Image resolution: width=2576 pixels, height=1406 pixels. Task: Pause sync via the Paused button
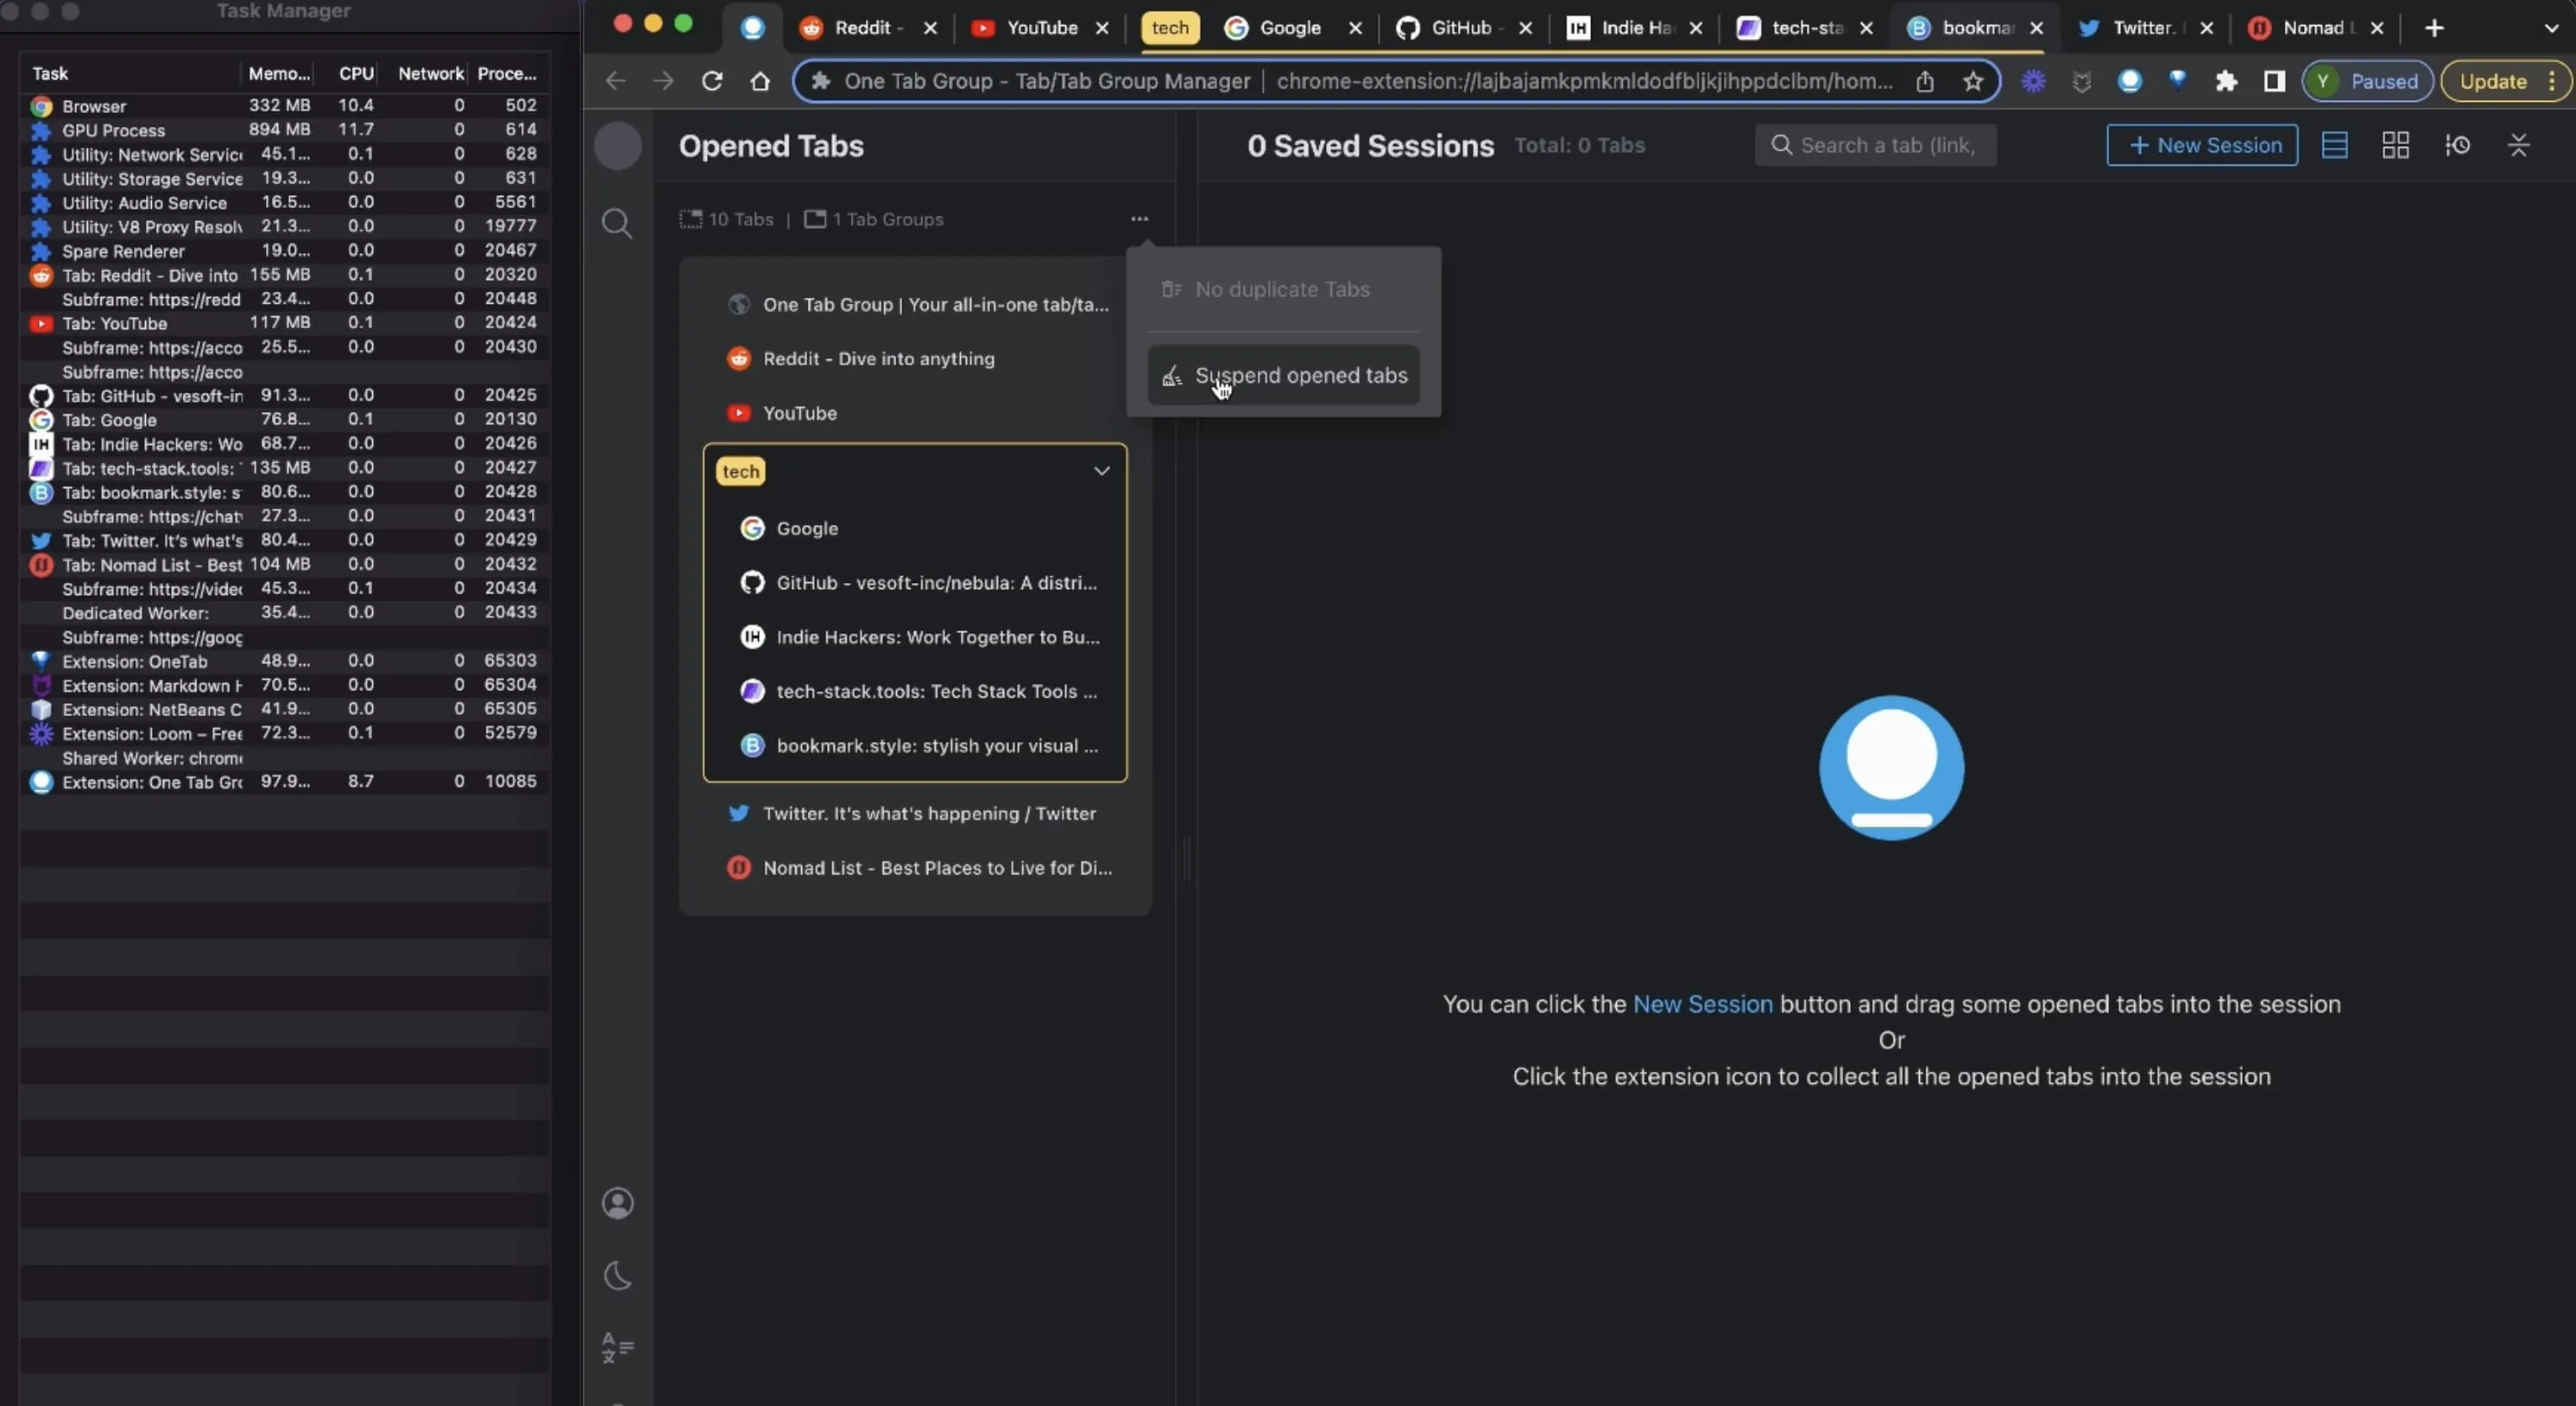click(2368, 81)
